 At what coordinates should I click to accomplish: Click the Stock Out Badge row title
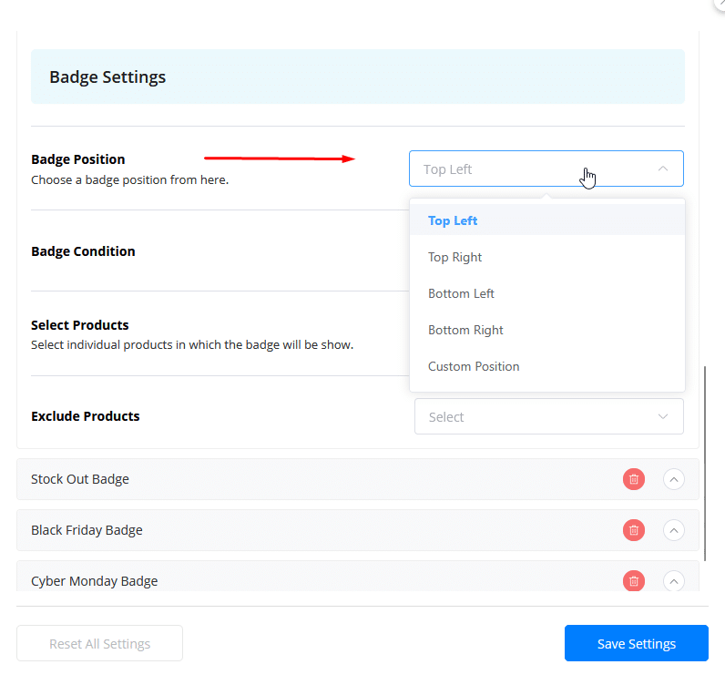(80, 479)
